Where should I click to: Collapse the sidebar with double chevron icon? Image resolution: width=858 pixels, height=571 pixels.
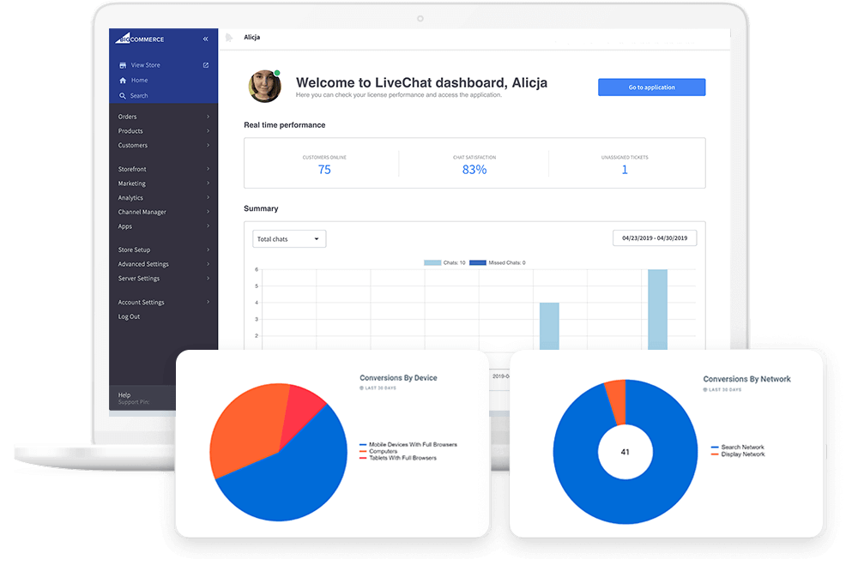tap(206, 39)
